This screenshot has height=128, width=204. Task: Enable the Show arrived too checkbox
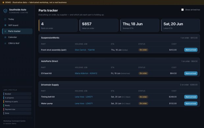click(x=183, y=10)
